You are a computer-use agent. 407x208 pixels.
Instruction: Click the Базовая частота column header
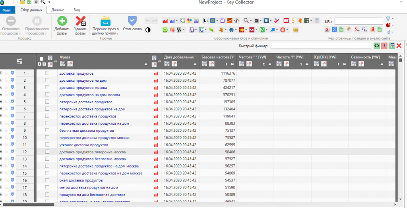coord(217,57)
